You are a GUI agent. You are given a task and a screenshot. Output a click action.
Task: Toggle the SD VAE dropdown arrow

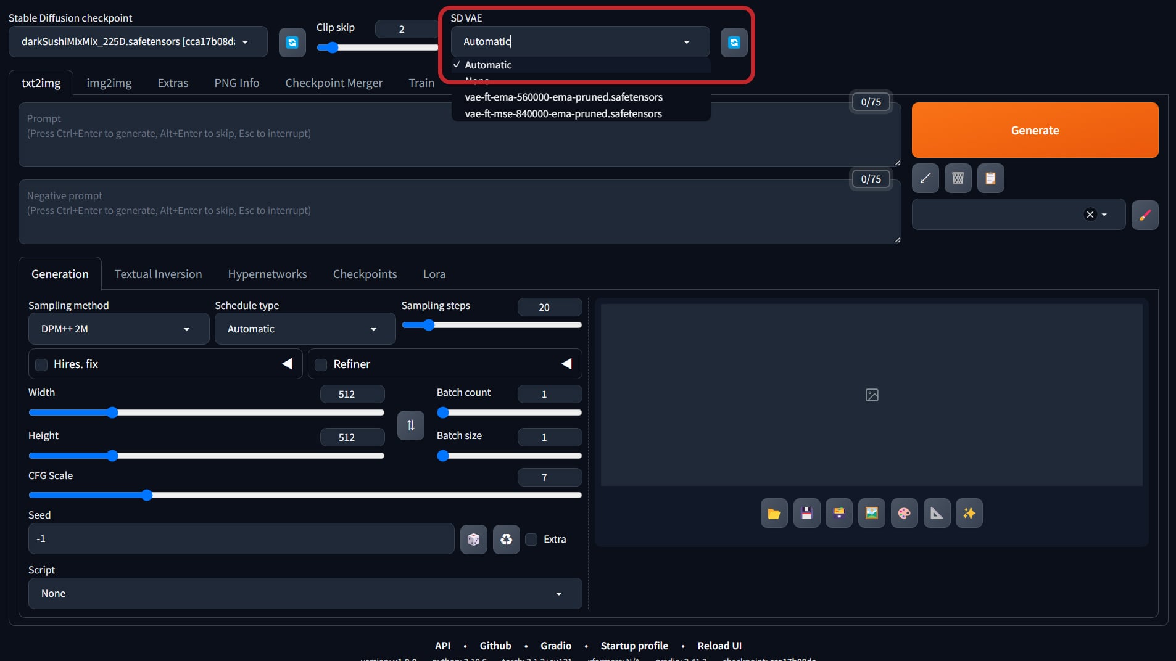pyautogui.click(x=687, y=42)
